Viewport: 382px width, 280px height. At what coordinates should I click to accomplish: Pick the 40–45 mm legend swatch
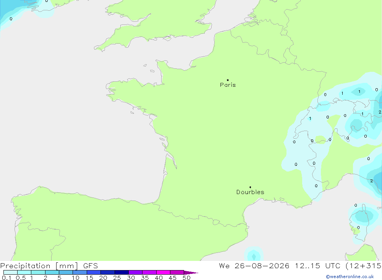tap(163, 272)
